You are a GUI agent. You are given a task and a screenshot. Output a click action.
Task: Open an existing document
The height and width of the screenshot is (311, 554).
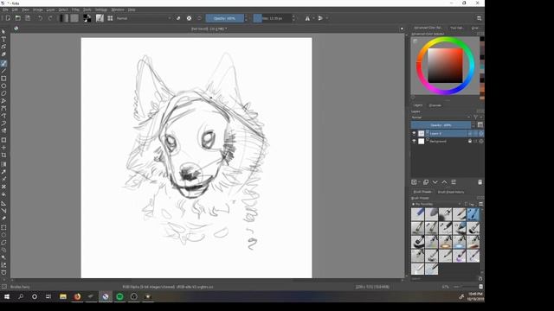[x=17, y=18]
